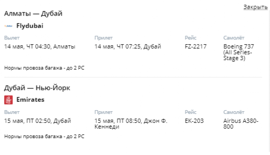Click departure time 14 мая 04:30 Алматы
270x155 pixels.
pyautogui.click(x=39, y=47)
